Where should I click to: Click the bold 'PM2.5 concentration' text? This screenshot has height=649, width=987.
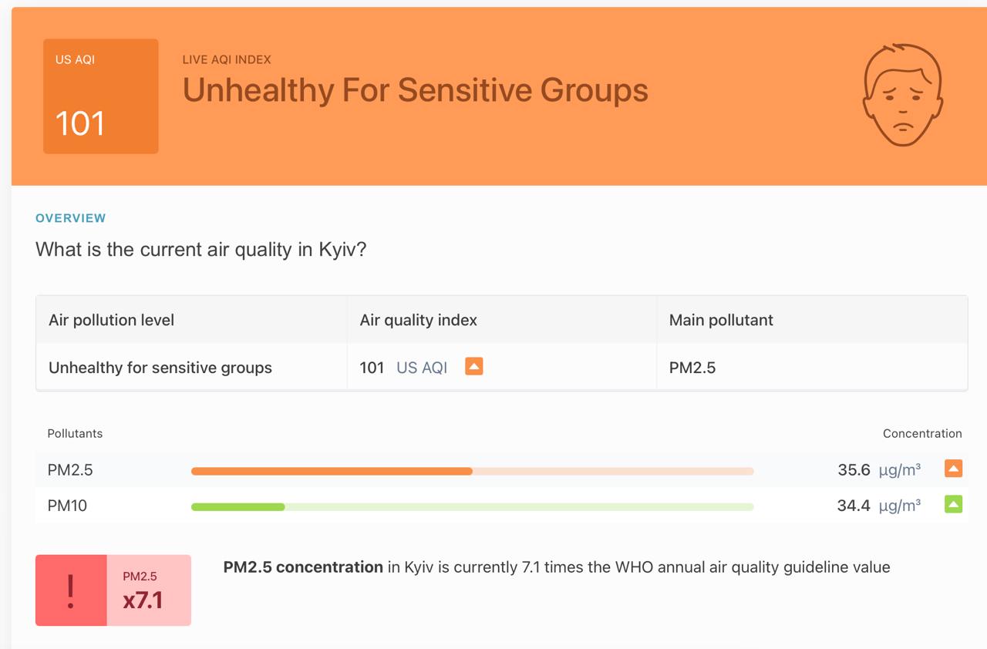(x=303, y=567)
